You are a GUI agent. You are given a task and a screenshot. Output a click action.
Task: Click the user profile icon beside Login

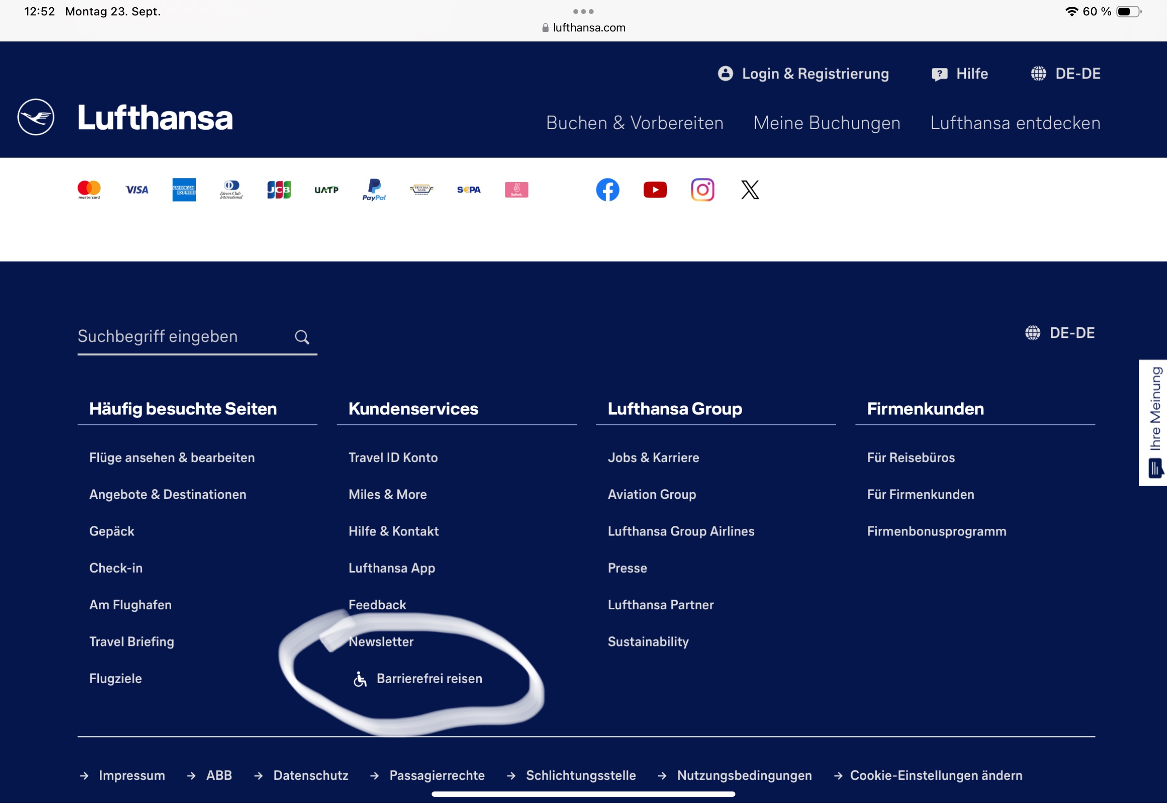pos(726,74)
